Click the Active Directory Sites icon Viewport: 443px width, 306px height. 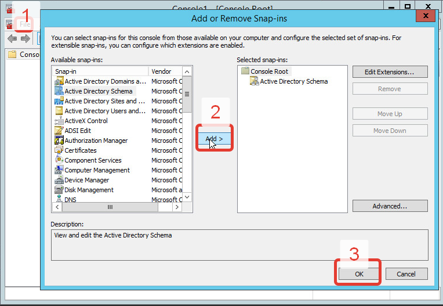(59, 101)
